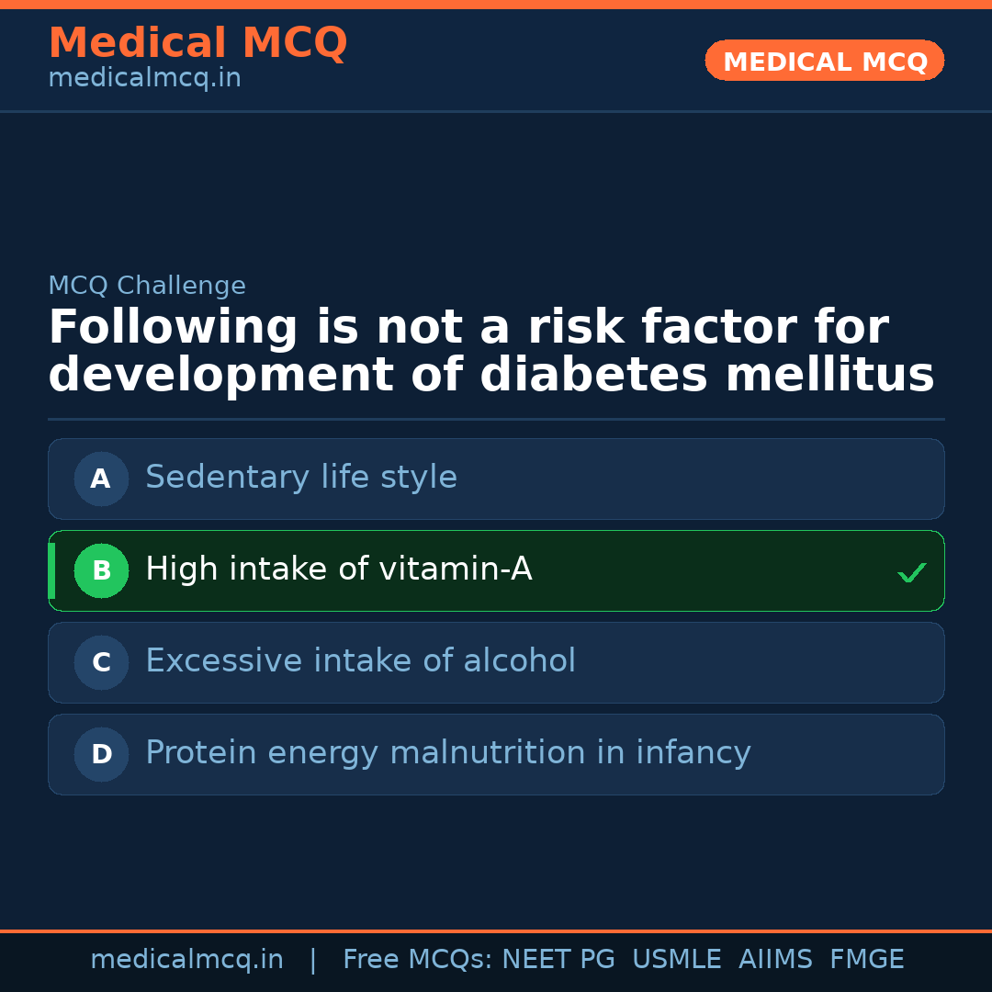Click the MCQ Challenge label
This screenshot has height=992, width=992.
coord(147,286)
